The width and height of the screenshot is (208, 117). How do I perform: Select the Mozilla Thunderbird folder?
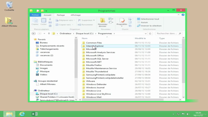(x=97, y=71)
